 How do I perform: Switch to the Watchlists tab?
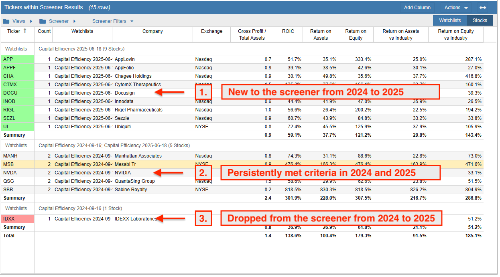point(450,20)
